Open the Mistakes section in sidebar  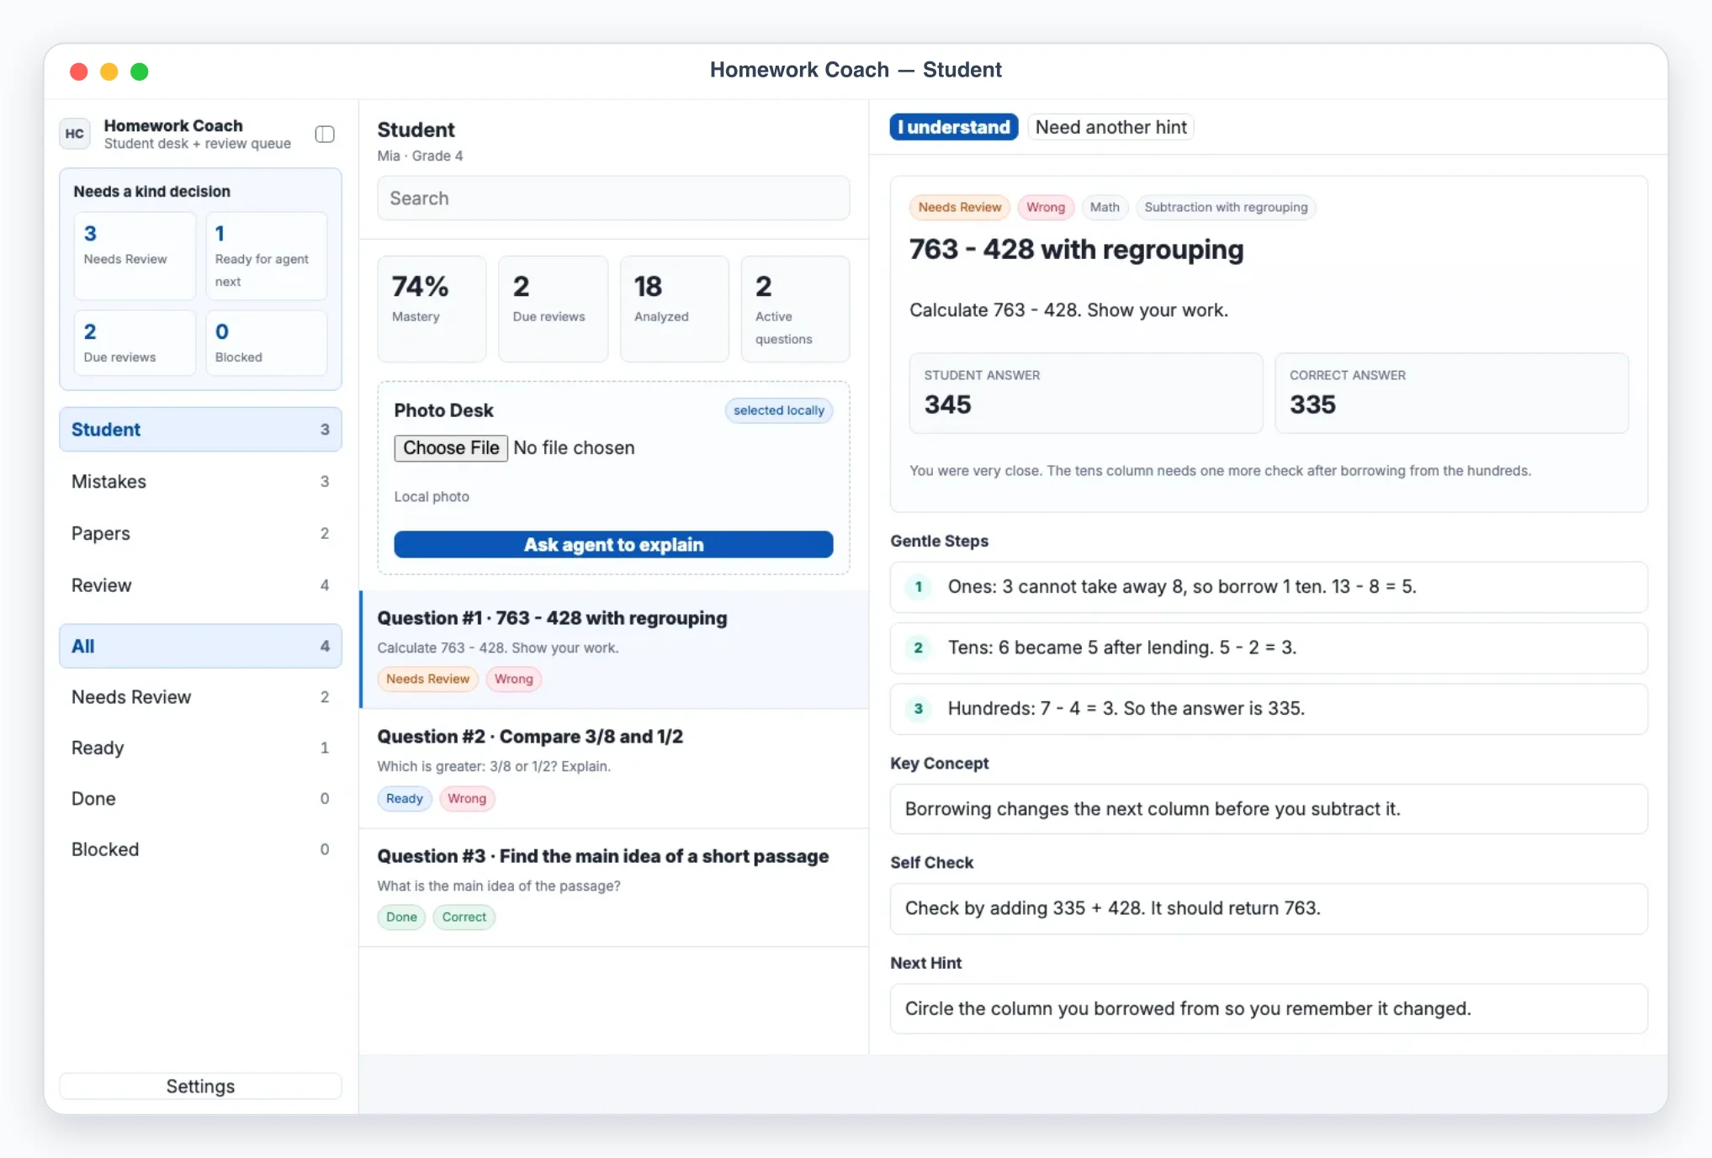tap(200, 482)
